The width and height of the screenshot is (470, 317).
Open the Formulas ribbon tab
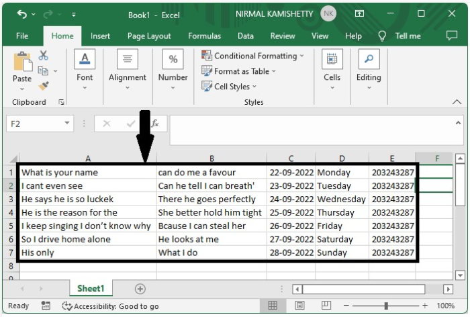pos(204,36)
